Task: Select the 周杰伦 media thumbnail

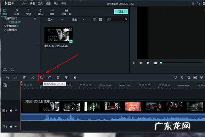Action: [x=58, y=35]
